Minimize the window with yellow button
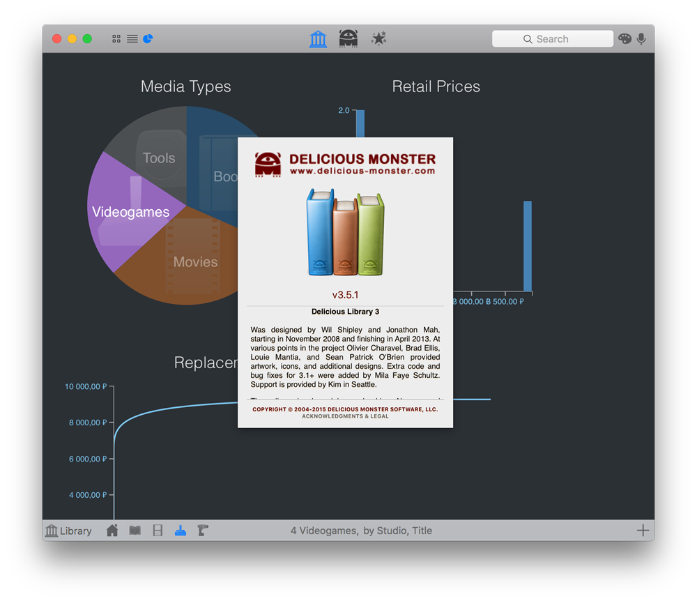 [72, 38]
